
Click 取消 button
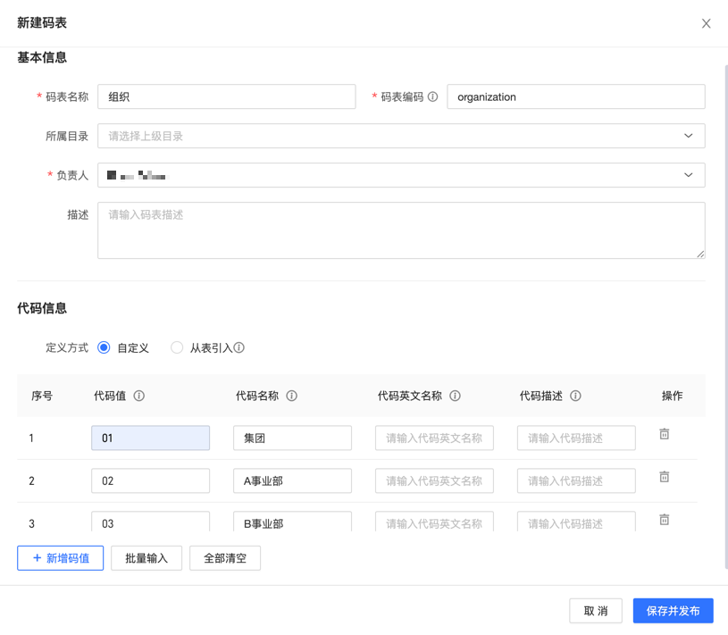pyautogui.click(x=596, y=611)
